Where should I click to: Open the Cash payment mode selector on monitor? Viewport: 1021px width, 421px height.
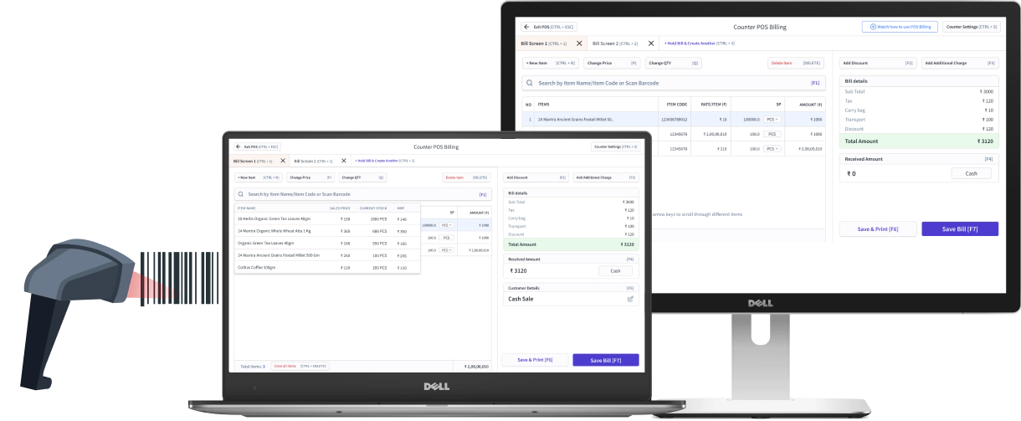[x=971, y=173]
